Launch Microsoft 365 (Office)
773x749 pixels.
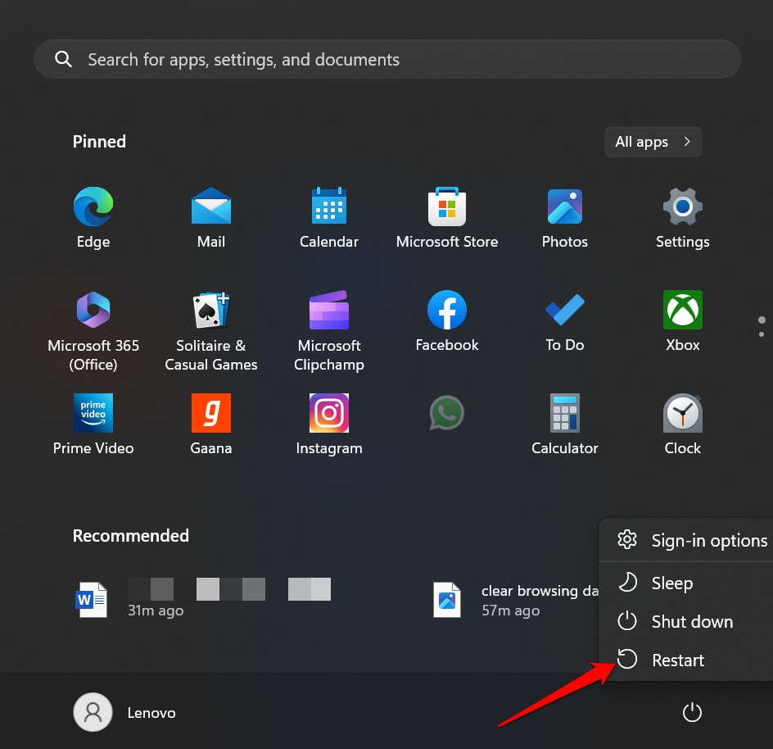93,310
